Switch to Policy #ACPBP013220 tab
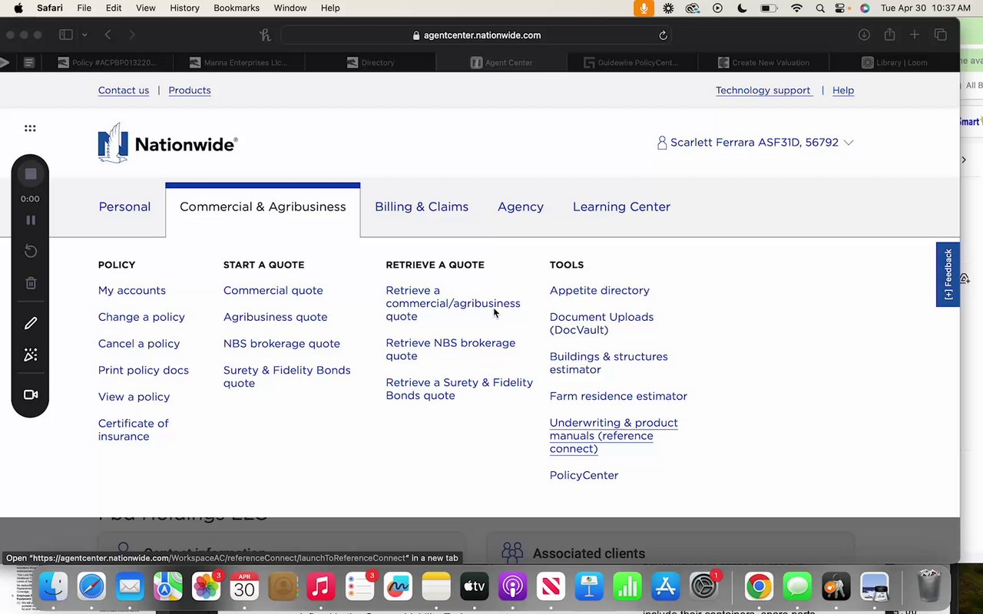The image size is (983, 614). tap(108, 63)
